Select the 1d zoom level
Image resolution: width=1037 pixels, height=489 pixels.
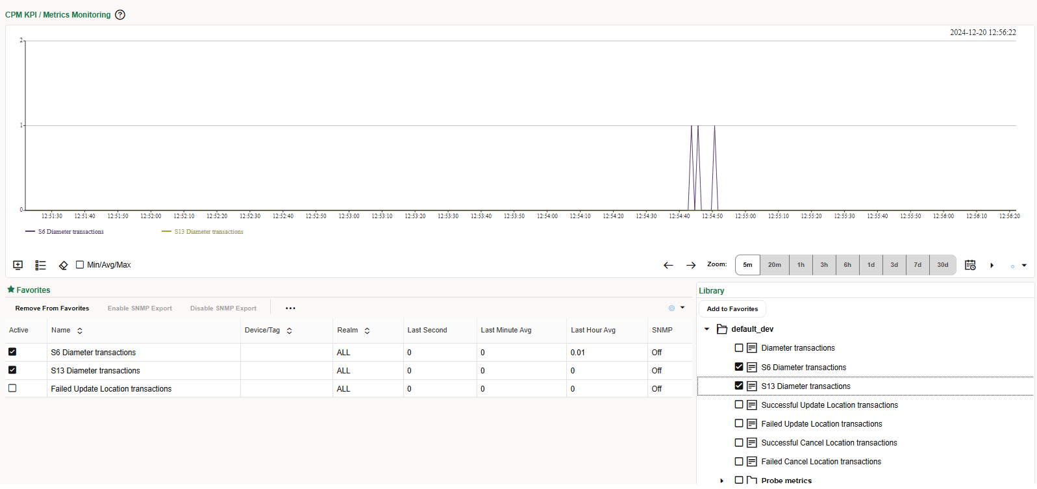[871, 265]
